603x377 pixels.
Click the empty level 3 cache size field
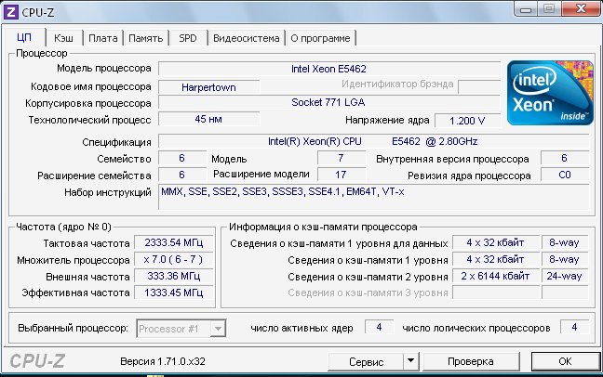(496, 292)
